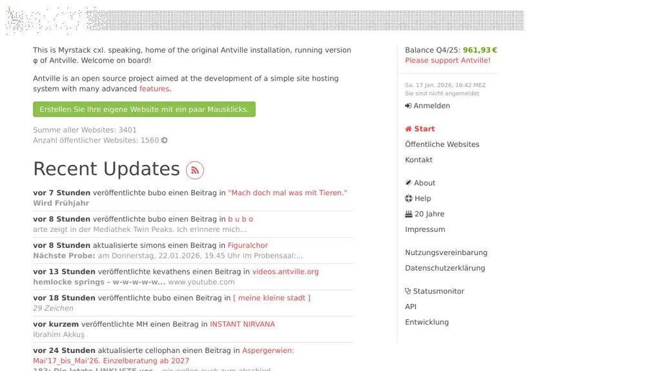Click the arrow icon after public websites count
Viewport: 661px width, 371px height.
click(165, 140)
